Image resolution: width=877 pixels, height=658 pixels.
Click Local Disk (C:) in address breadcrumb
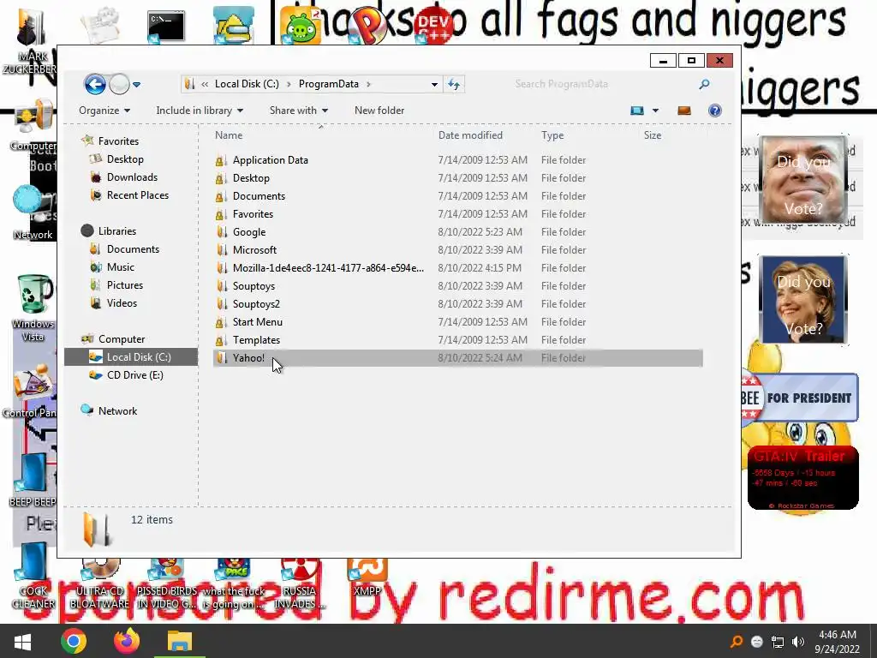click(x=247, y=84)
